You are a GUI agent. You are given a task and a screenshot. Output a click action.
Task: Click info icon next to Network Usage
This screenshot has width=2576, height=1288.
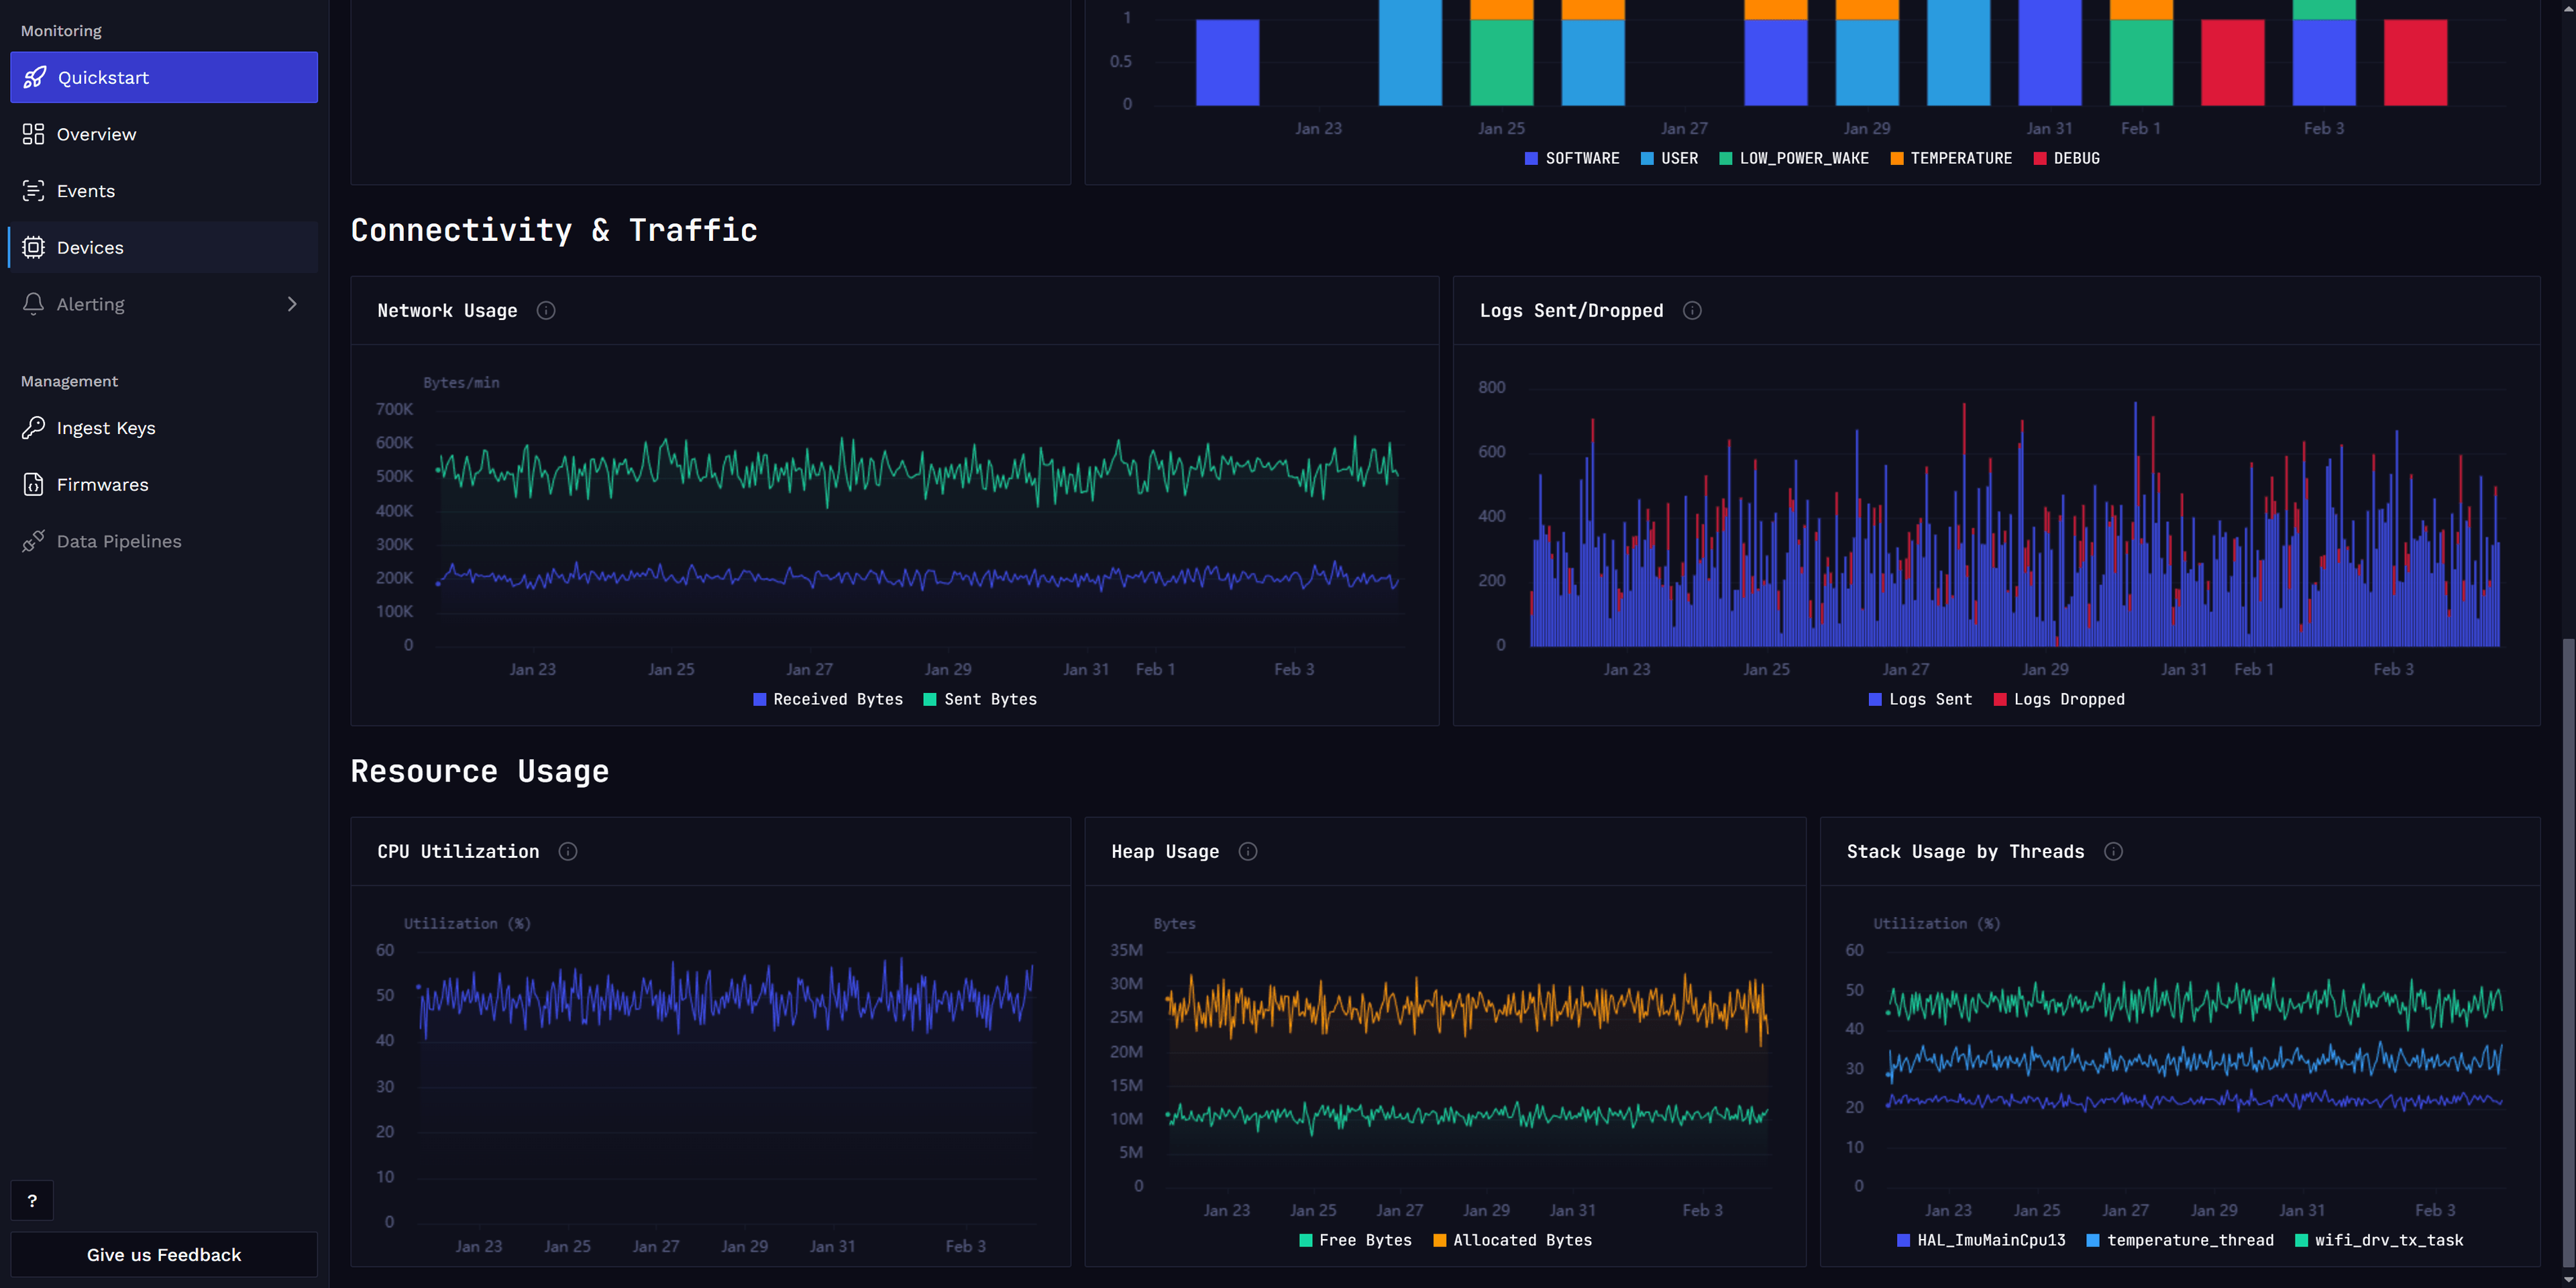click(546, 311)
